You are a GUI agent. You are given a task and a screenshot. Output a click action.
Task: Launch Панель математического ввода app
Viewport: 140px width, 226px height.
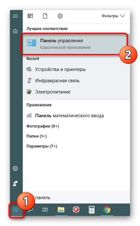pyautogui.click(x=76, y=116)
